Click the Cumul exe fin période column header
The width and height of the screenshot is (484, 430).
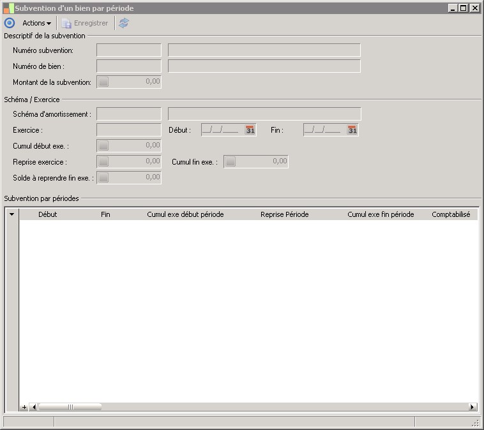pyautogui.click(x=381, y=214)
